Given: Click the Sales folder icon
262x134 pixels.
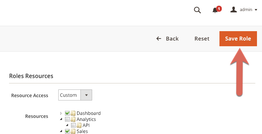Looking at the screenshot, I should [73, 131].
